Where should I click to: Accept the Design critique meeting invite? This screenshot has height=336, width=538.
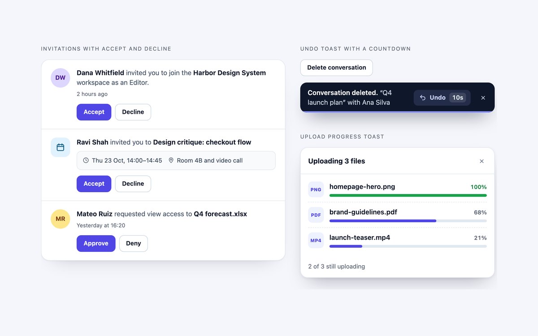94,184
